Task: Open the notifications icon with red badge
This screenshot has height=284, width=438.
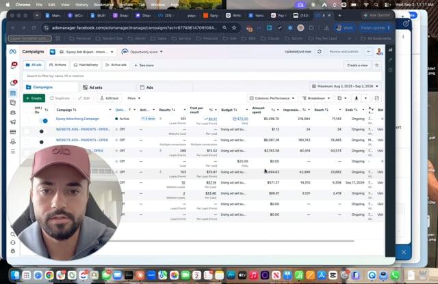Action: [x=14, y=66]
